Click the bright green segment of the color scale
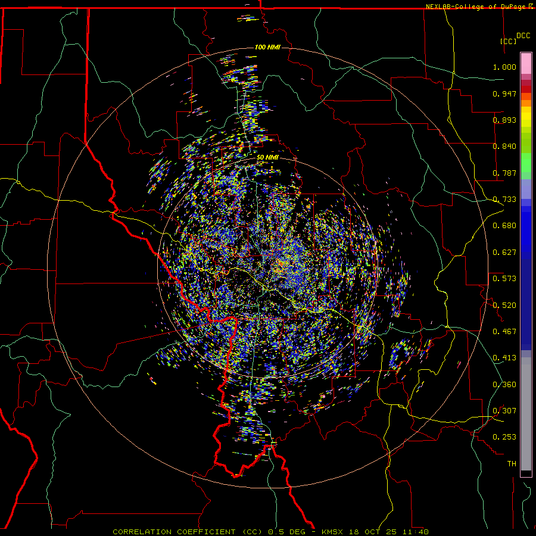Viewport: 536px width, 536px height. pos(526,163)
